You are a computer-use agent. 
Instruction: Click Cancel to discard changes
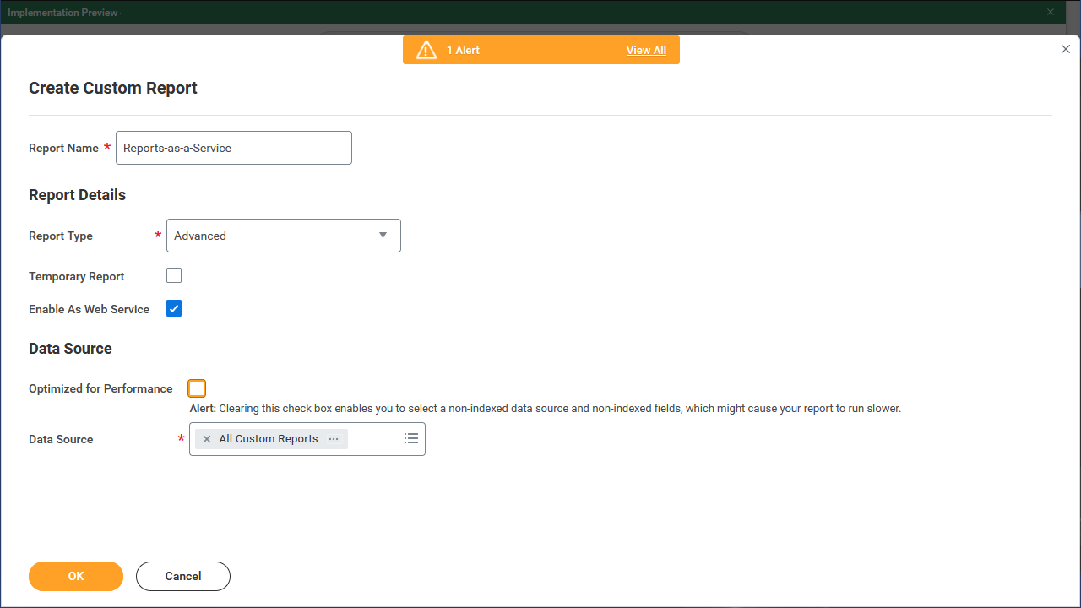(x=182, y=576)
